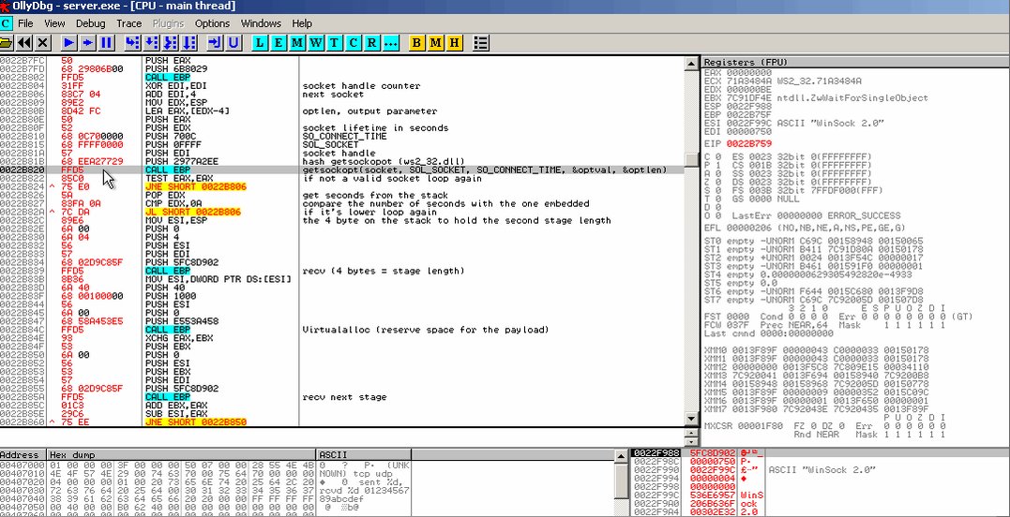Click the Hex dump column header
The width and height of the screenshot is (1010, 517).
pos(182,454)
